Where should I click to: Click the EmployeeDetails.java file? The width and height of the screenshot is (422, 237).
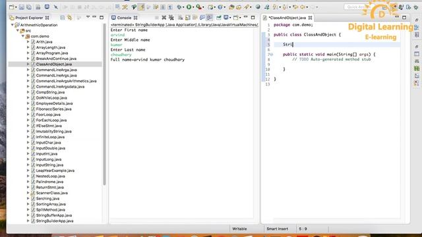(x=54, y=103)
